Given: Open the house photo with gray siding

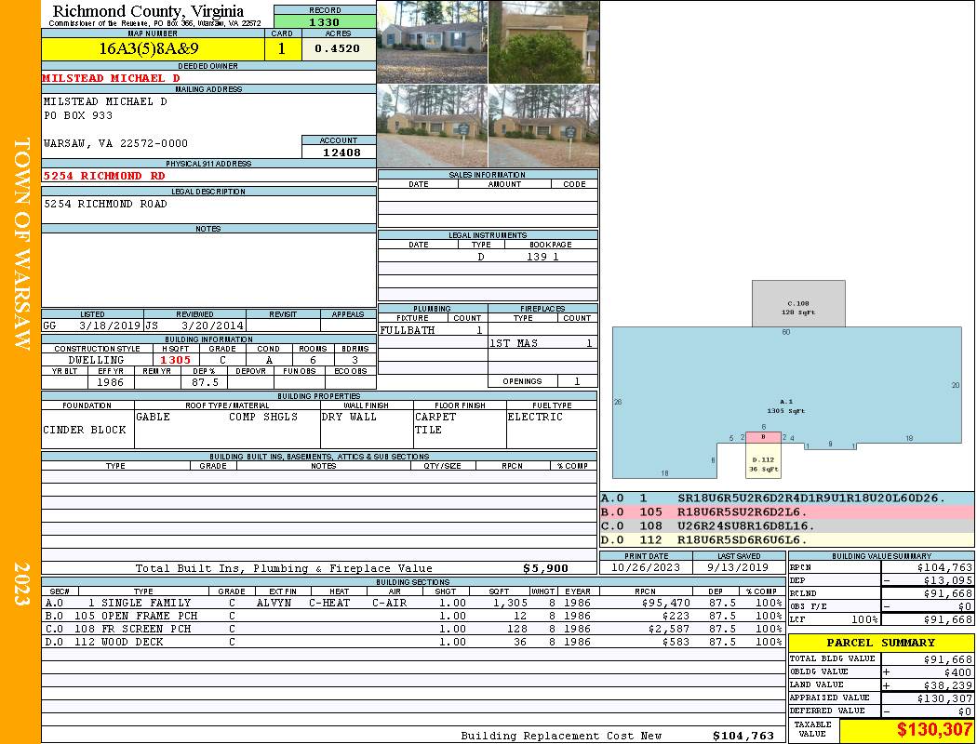Looking at the screenshot, I should (432, 42).
